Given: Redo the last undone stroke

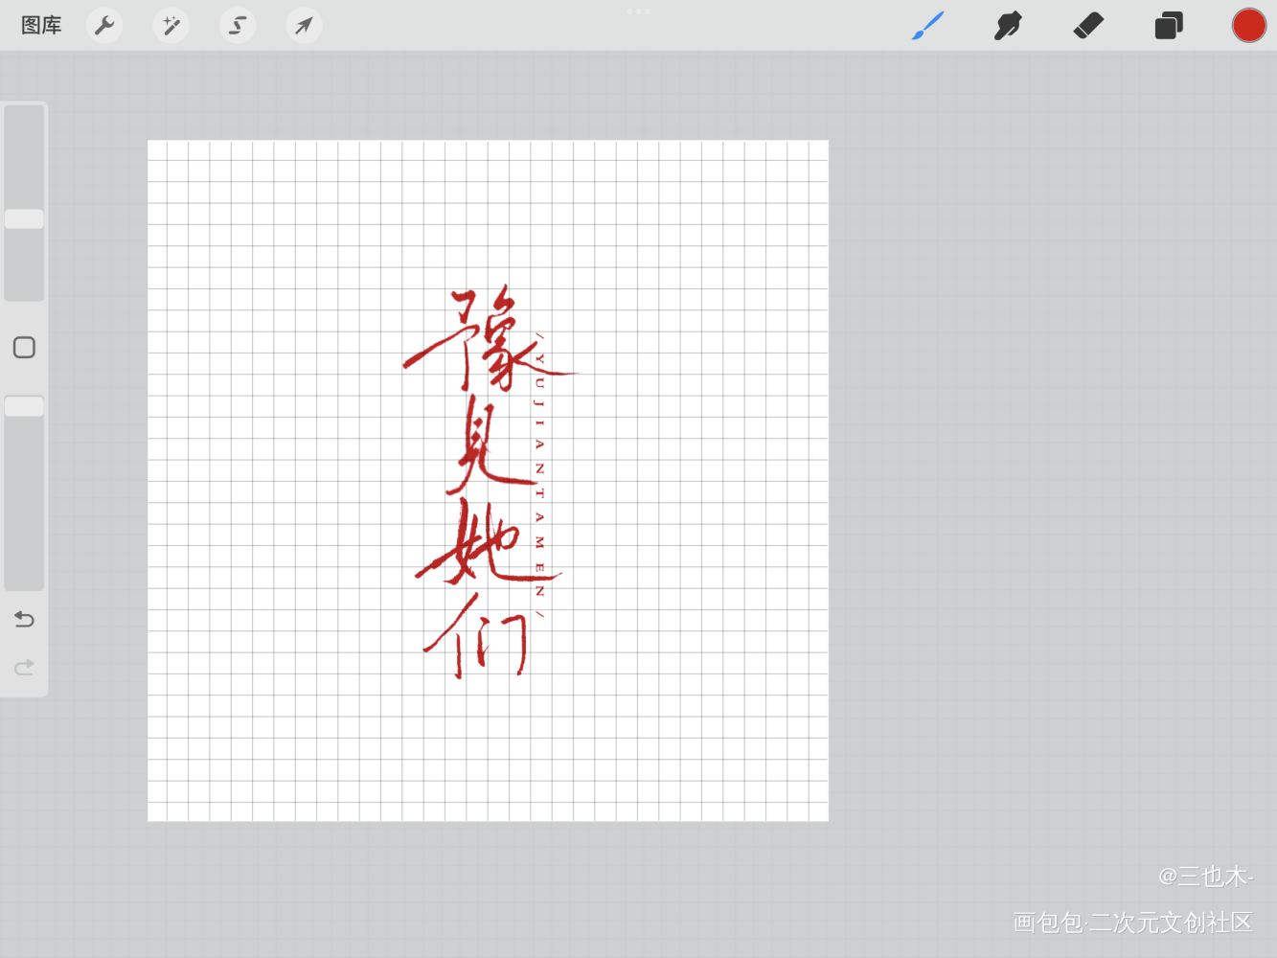Looking at the screenshot, I should [x=24, y=667].
